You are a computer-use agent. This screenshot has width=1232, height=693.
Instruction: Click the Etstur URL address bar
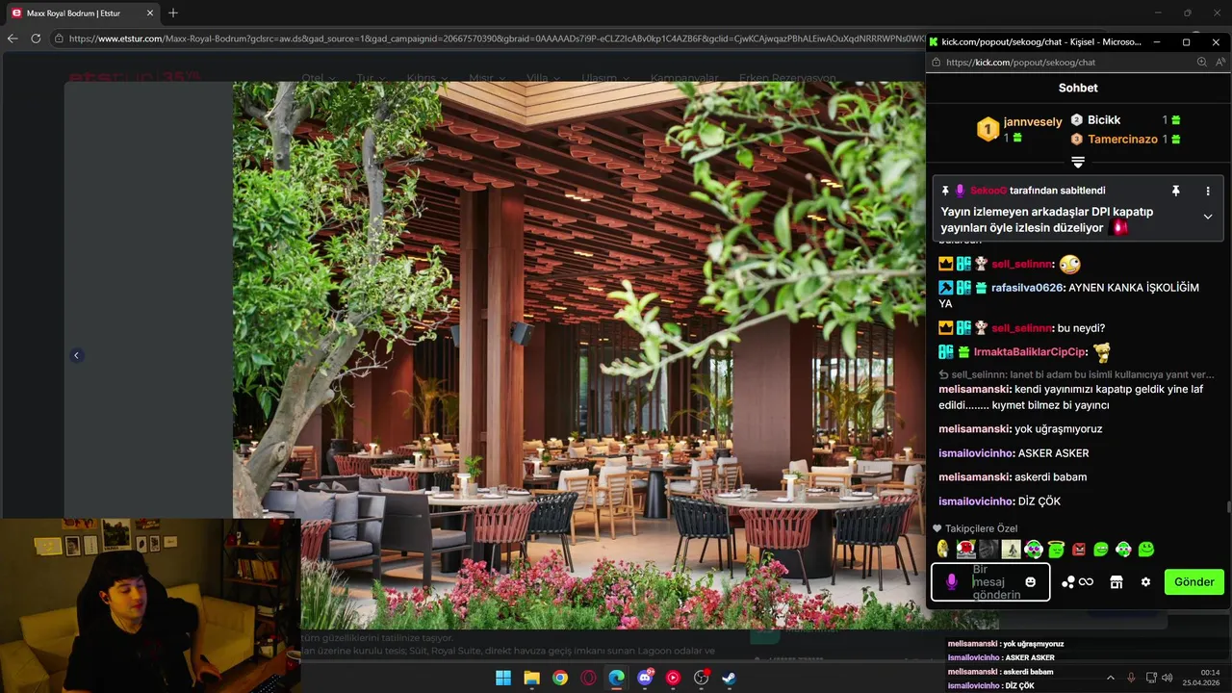(491, 38)
